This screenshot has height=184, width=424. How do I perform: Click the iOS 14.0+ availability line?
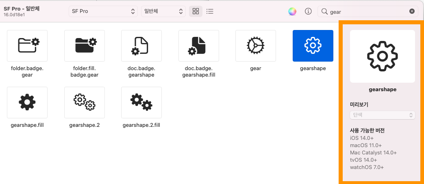pos(362,138)
